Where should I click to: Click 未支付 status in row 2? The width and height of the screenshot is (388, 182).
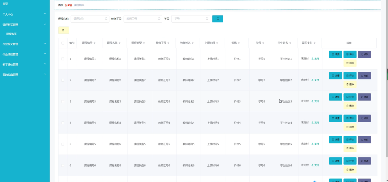pos(305,80)
